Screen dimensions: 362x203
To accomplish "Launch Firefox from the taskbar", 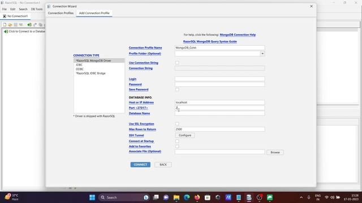I will (x=197, y=197).
